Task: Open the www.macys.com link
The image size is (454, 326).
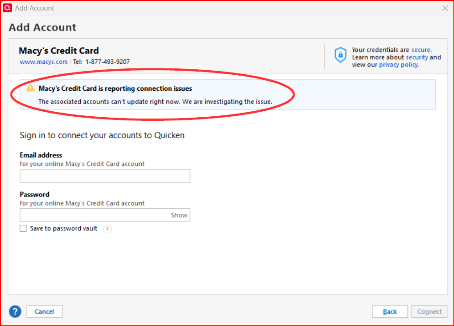Action: point(43,62)
